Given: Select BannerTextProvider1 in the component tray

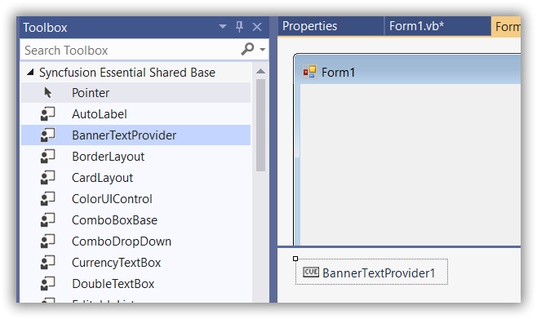Looking at the screenshot, I should [371, 272].
